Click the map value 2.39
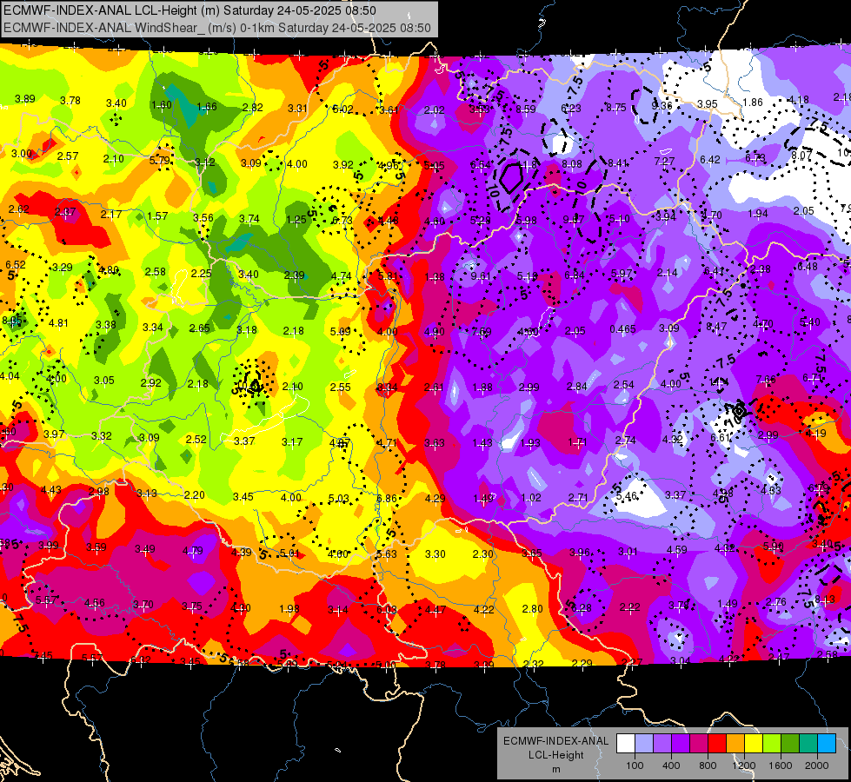This screenshot has width=851, height=782. (295, 275)
